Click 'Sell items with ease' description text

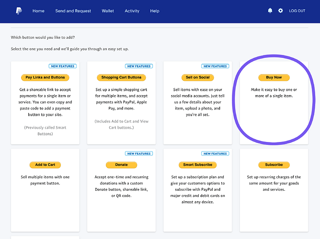(197, 102)
